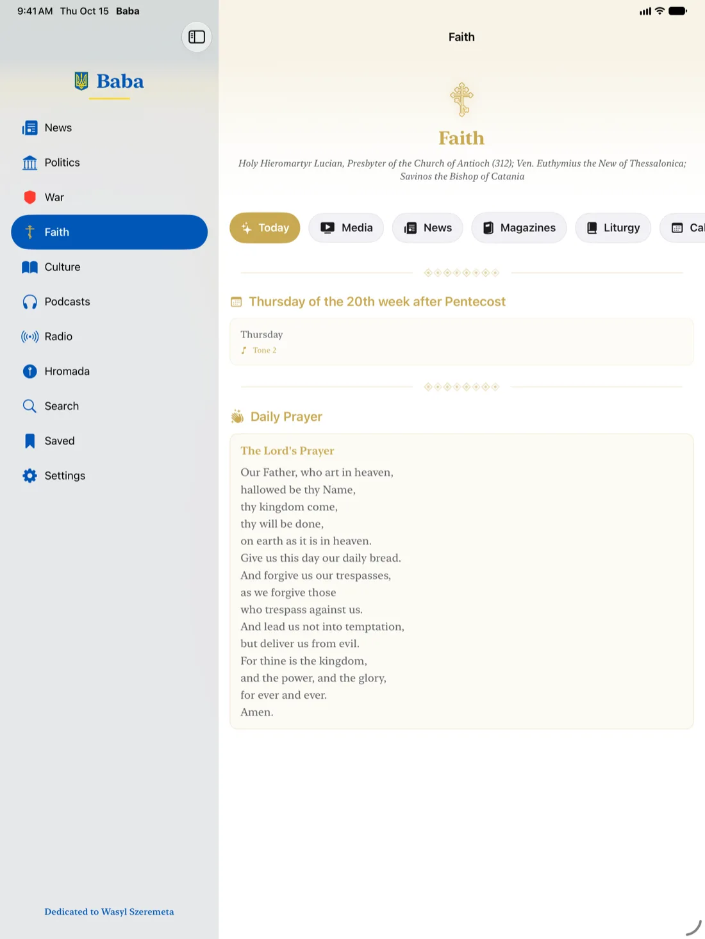Click the prayer's closing 'Amen.' line

click(257, 712)
